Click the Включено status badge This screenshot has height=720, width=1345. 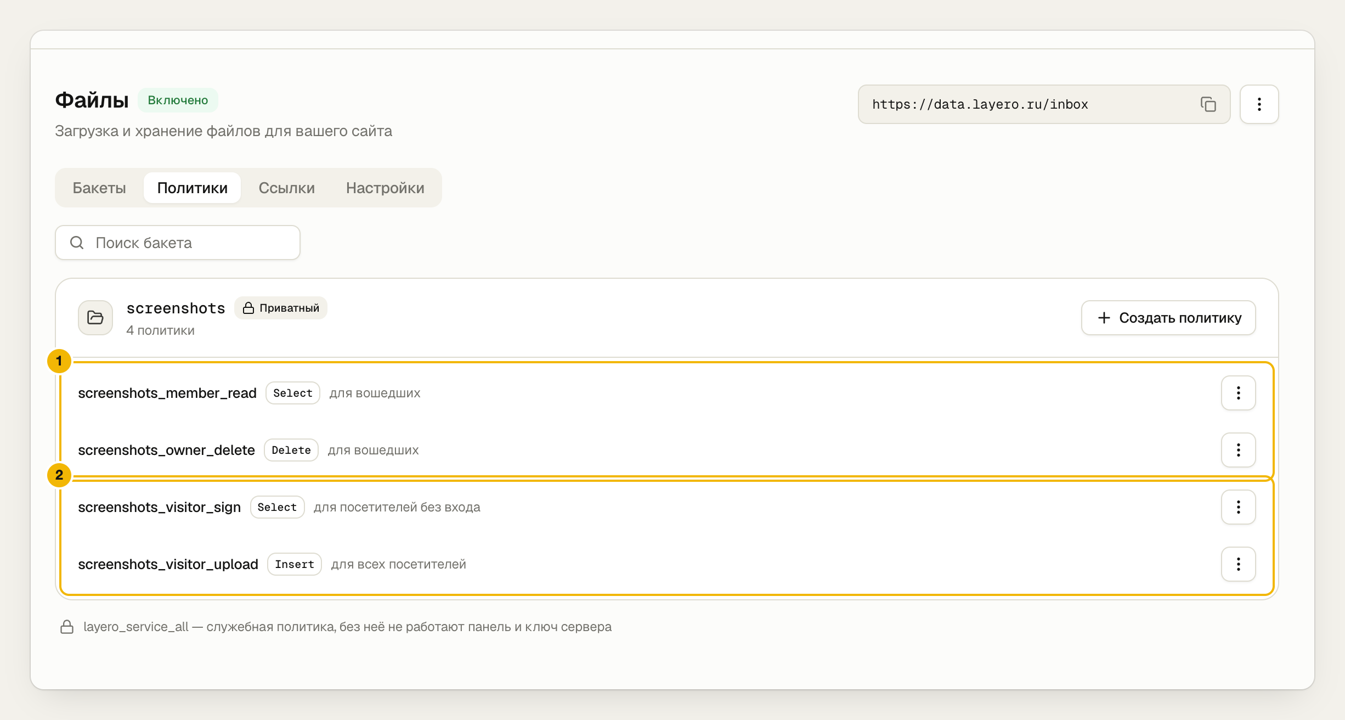(x=178, y=100)
